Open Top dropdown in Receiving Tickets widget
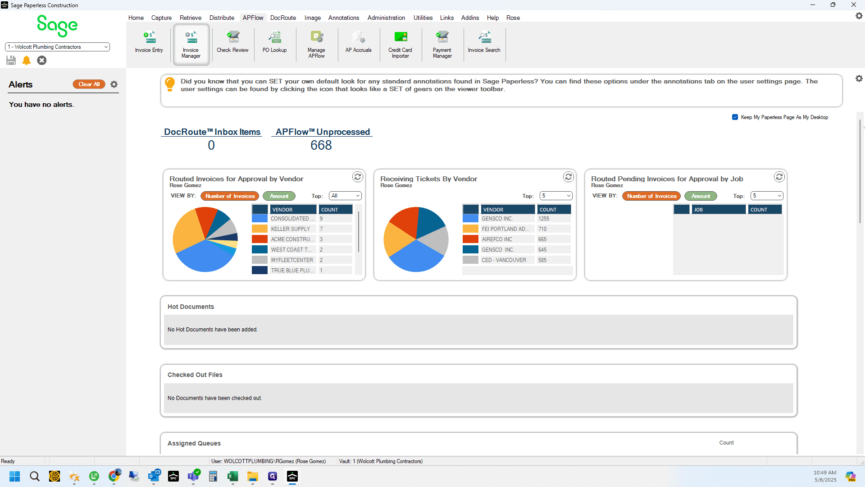Image resolution: width=865 pixels, height=487 pixels. click(x=556, y=196)
